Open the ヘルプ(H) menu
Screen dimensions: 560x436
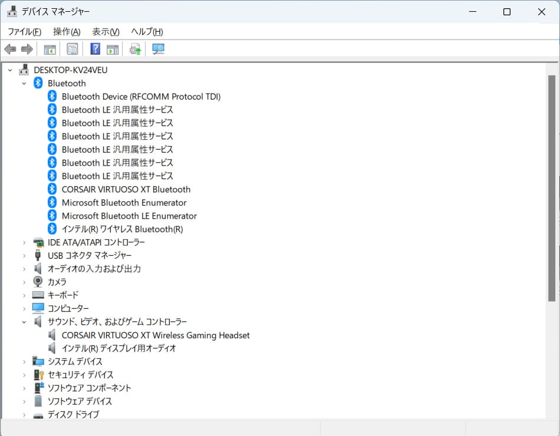[x=147, y=32]
